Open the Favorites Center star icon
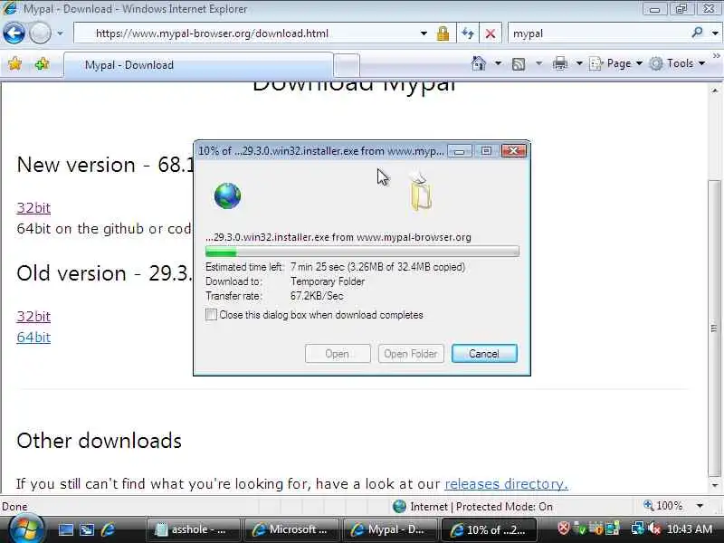This screenshot has height=543, width=724. pos(14,63)
